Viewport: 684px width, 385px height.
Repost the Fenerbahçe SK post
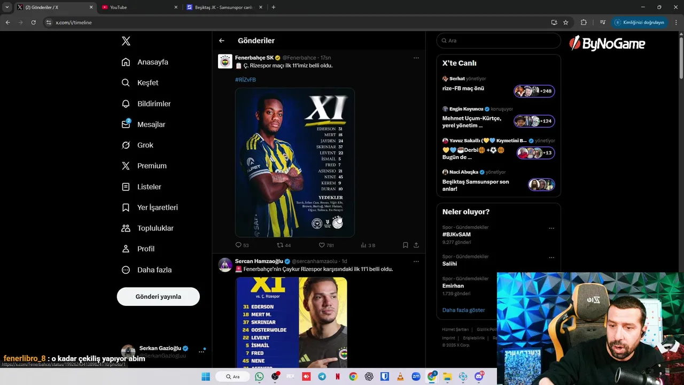point(284,245)
